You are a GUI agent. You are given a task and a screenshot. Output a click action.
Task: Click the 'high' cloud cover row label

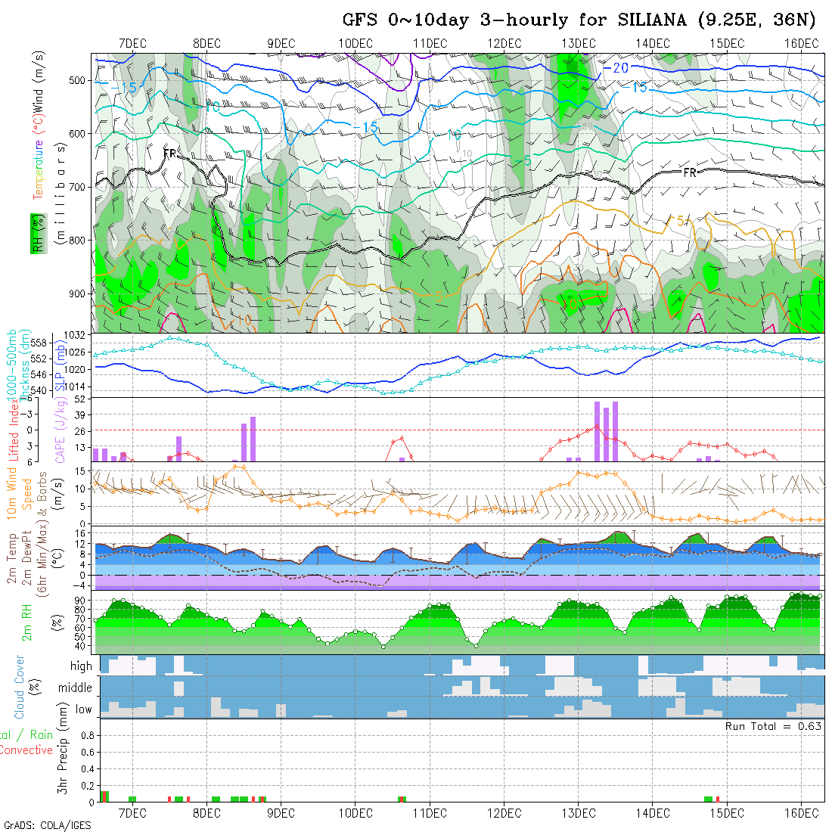(x=80, y=666)
